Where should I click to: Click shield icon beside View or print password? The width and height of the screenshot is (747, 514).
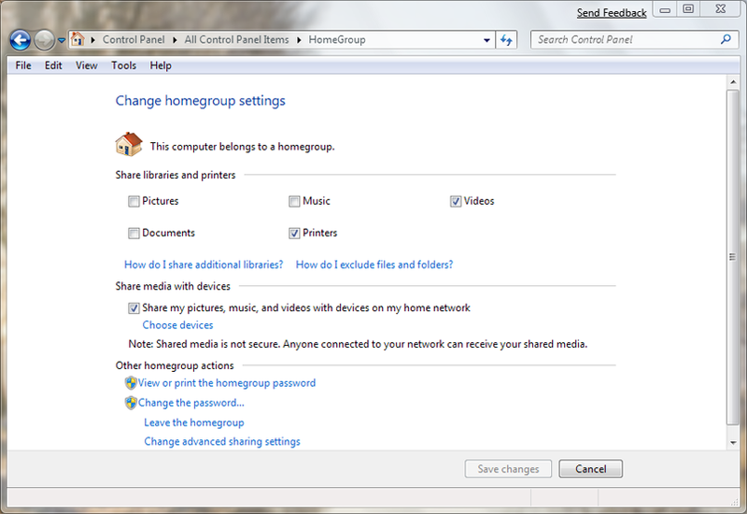click(131, 383)
